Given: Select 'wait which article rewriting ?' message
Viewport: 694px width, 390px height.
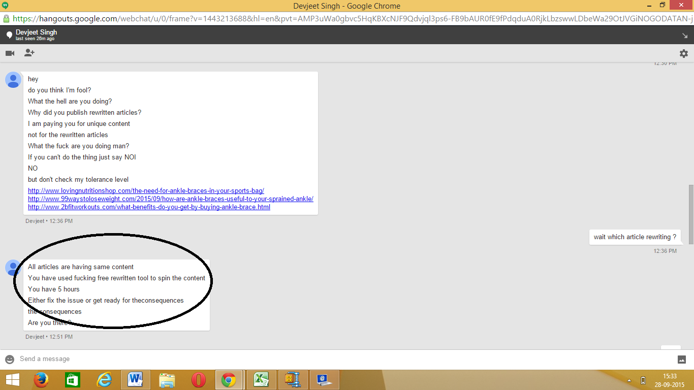Looking at the screenshot, I should [635, 237].
